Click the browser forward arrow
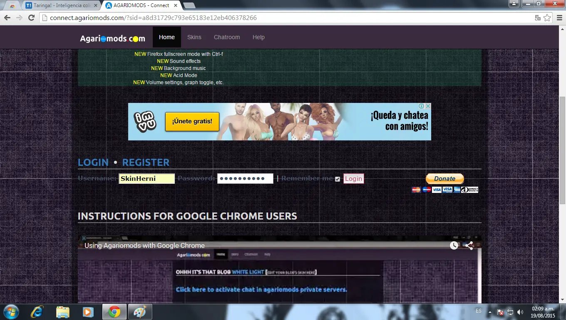This screenshot has height=320, width=566. point(19,18)
